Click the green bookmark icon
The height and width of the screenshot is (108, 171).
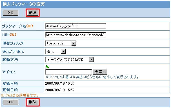pyautogui.click(x=47, y=67)
